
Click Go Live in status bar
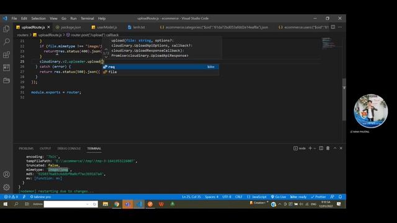[x=279, y=197]
